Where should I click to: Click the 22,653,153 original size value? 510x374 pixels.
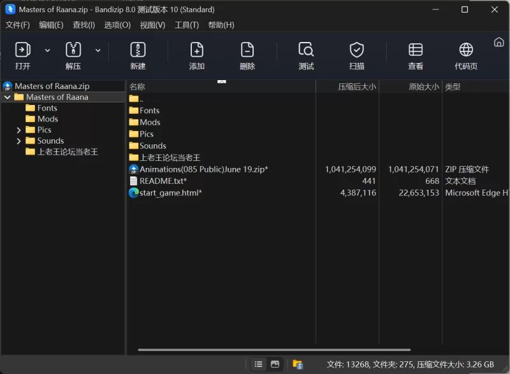419,193
